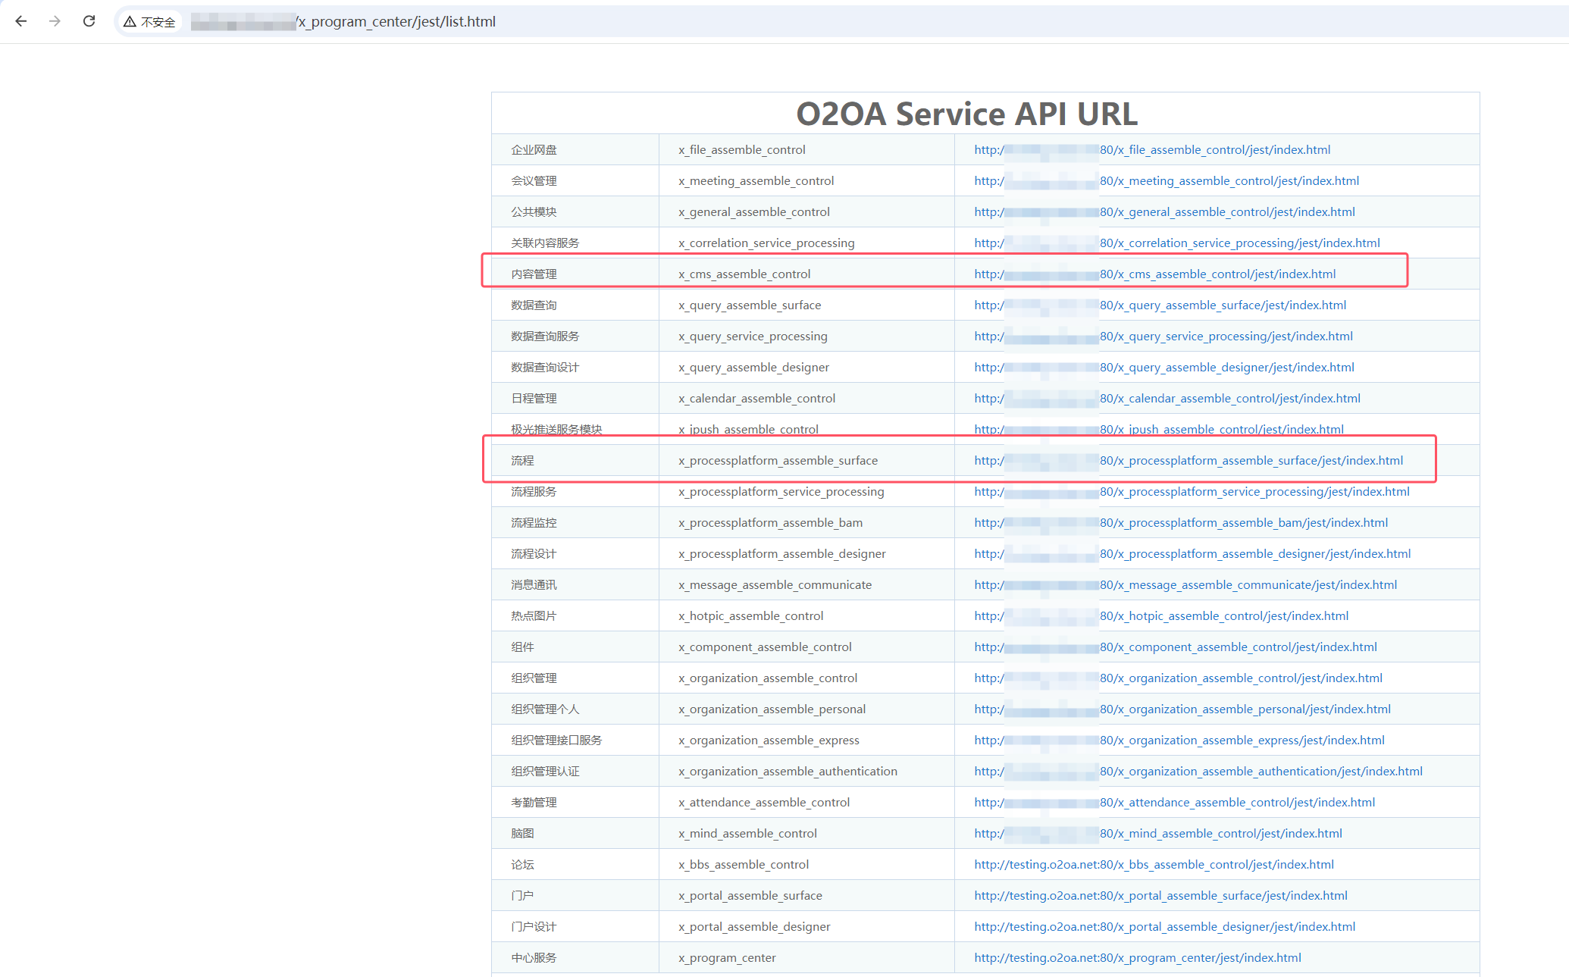Open x_bbs_assemble_control testing link
The height and width of the screenshot is (977, 1569).
tap(1154, 865)
